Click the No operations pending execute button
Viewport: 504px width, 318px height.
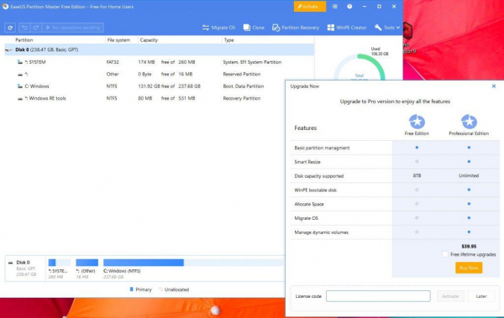(73, 28)
